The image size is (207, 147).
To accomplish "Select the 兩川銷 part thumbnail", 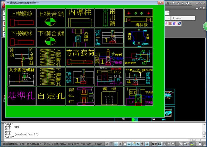I will tap(109, 18).
